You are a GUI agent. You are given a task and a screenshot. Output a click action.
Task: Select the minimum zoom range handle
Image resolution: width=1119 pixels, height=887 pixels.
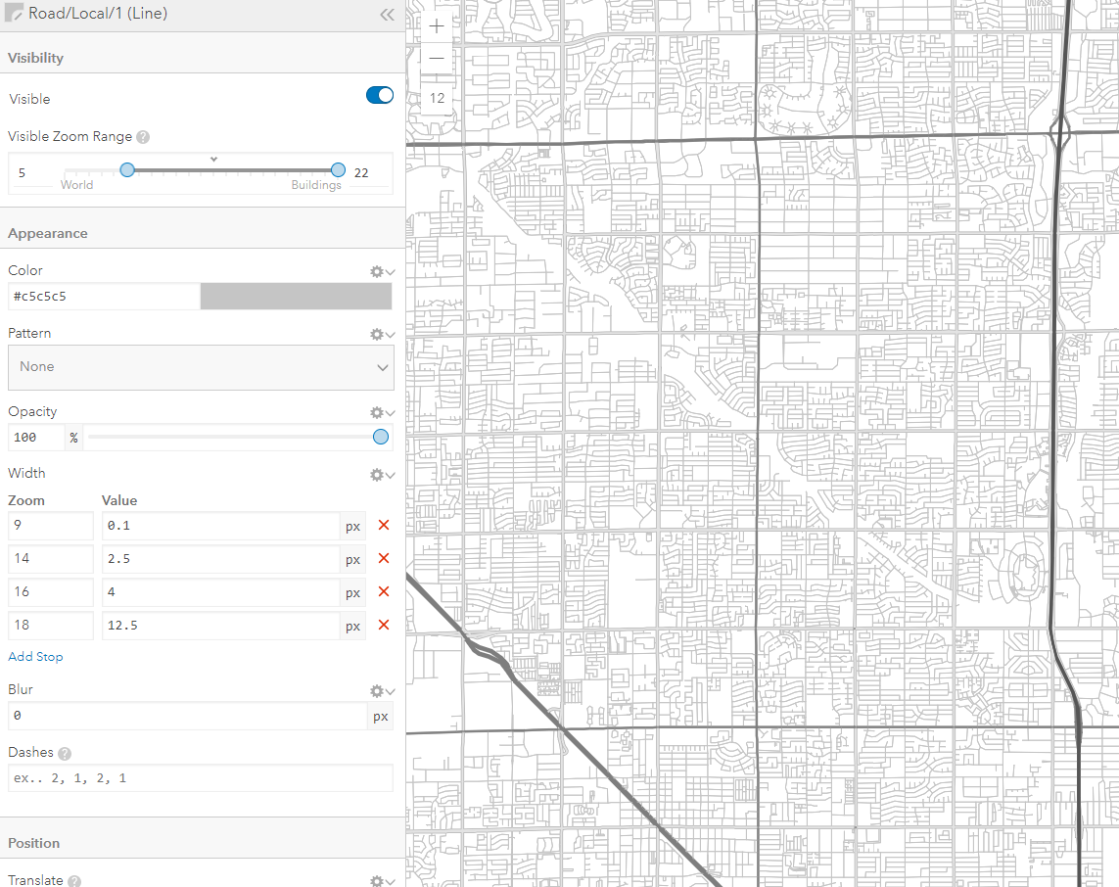[x=127, y=169]
